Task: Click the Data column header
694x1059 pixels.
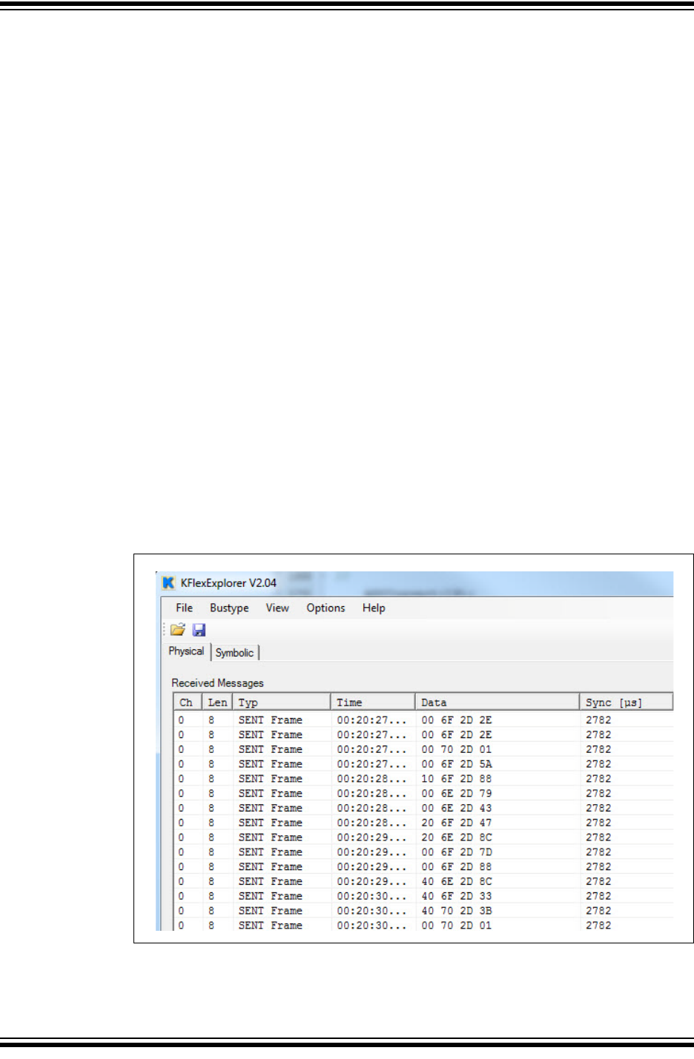Action: pos(498,702)
